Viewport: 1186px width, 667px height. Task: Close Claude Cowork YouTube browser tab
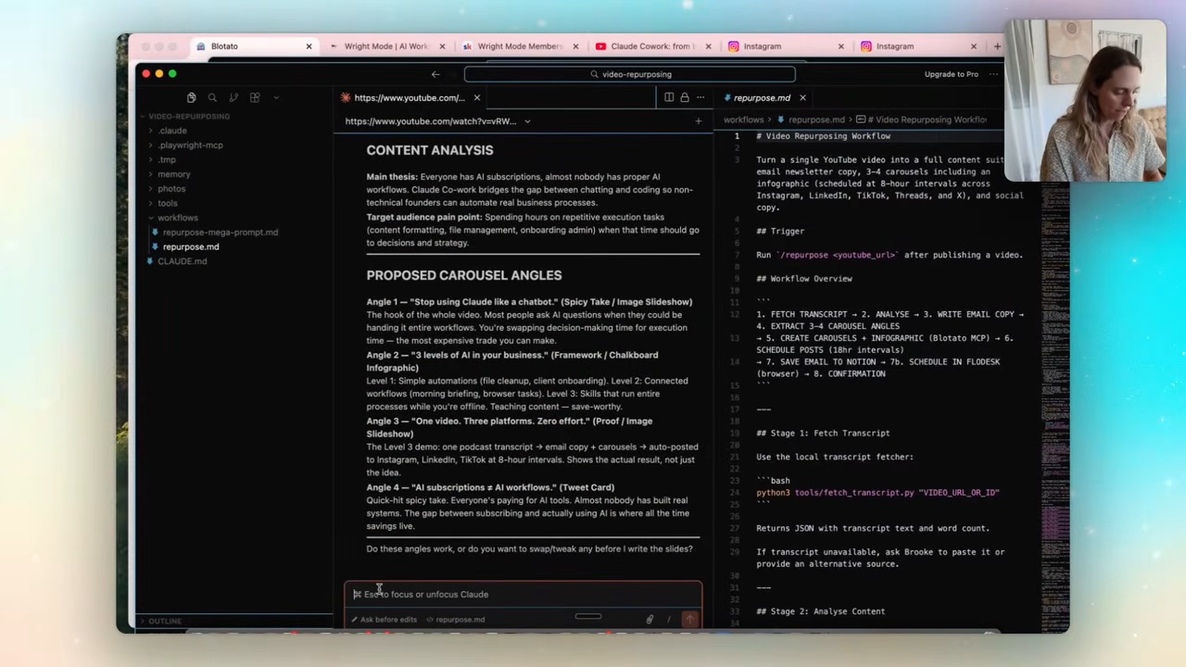(709, 46)
